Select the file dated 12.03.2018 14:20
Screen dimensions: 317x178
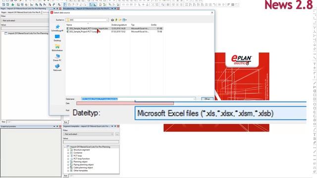tap(114, 29)
